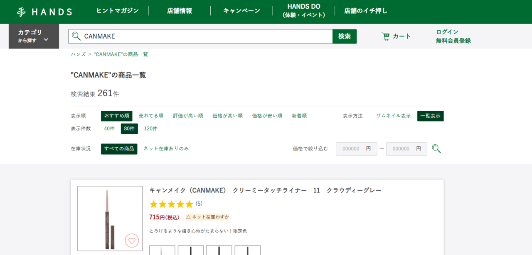
Task: Go to ハンズ breadcrumb home link
Action: tap(78, 54)
